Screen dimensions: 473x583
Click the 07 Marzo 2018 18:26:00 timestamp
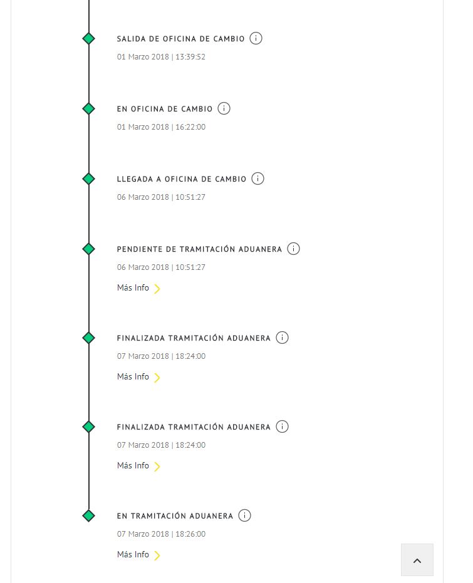click(x=161, y=534)
